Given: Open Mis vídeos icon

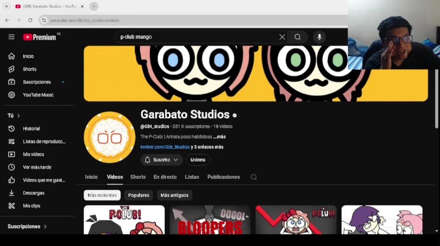Looking at the screenshot, I should coord(12,154).
